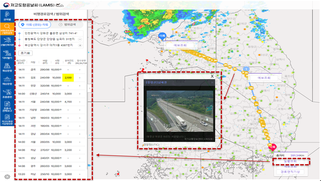Screen dimensions: 321x181
Task: Collapse the side panel with the arrow handle
Action: click(x=90, y=89)
